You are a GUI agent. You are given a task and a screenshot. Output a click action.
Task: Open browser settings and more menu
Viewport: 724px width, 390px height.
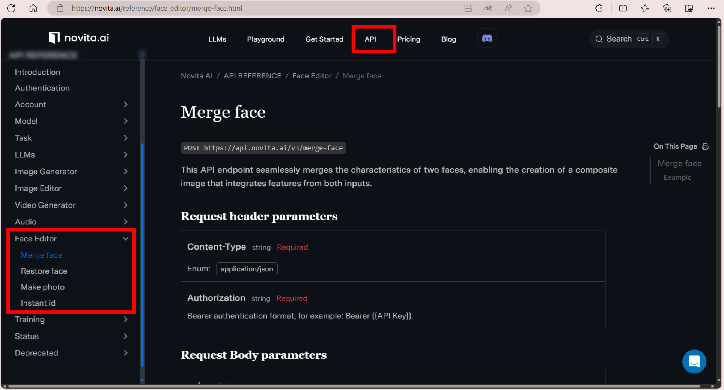(711, 8)
